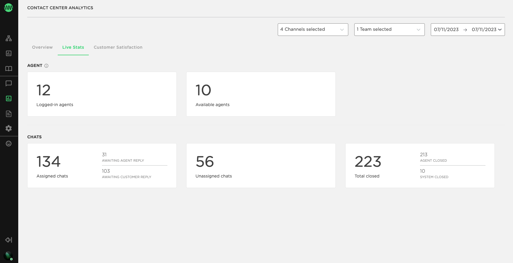The height and width of the screenshot is (263, 513).
Task: Expand the 4 Channels selected dropdown
Action: 313,30
